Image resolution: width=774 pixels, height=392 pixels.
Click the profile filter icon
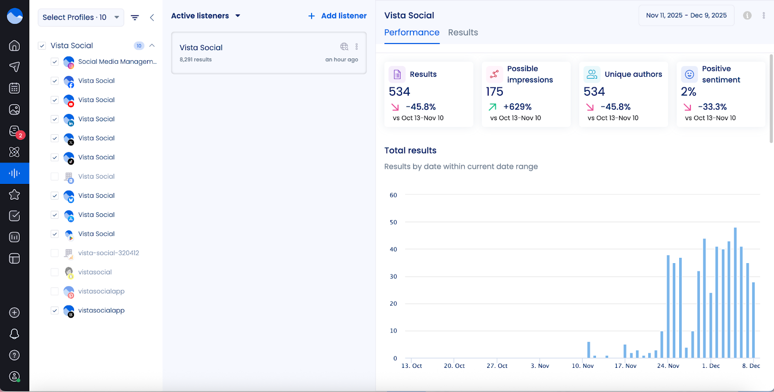(x=135, y=17)
